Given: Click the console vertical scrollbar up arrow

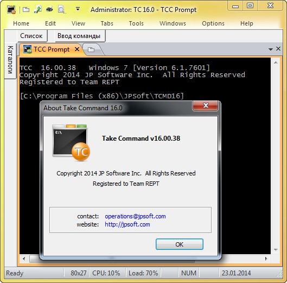Looking at the screenshot, I should (x=276, y=63).
